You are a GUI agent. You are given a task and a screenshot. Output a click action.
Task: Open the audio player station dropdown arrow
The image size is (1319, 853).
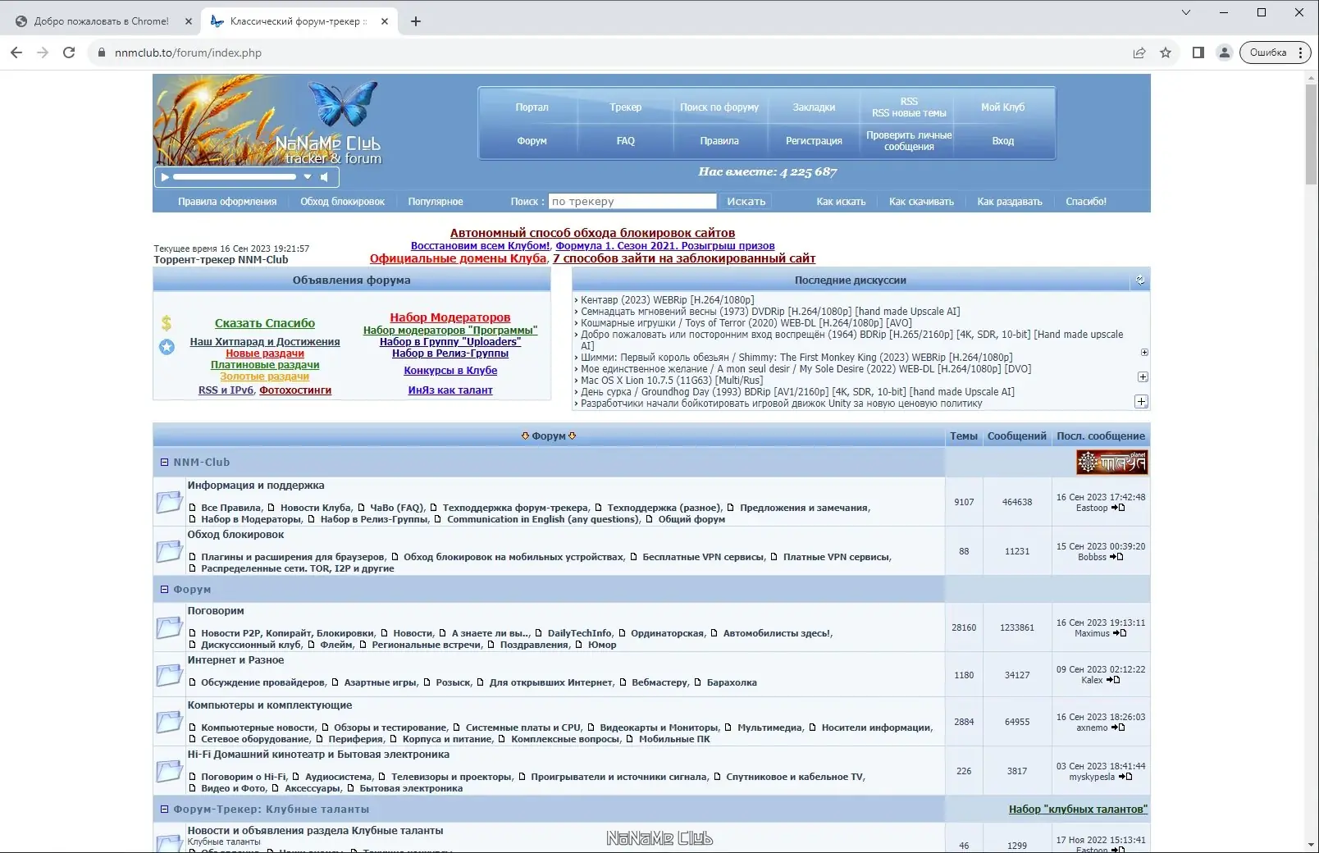point(308,176)
